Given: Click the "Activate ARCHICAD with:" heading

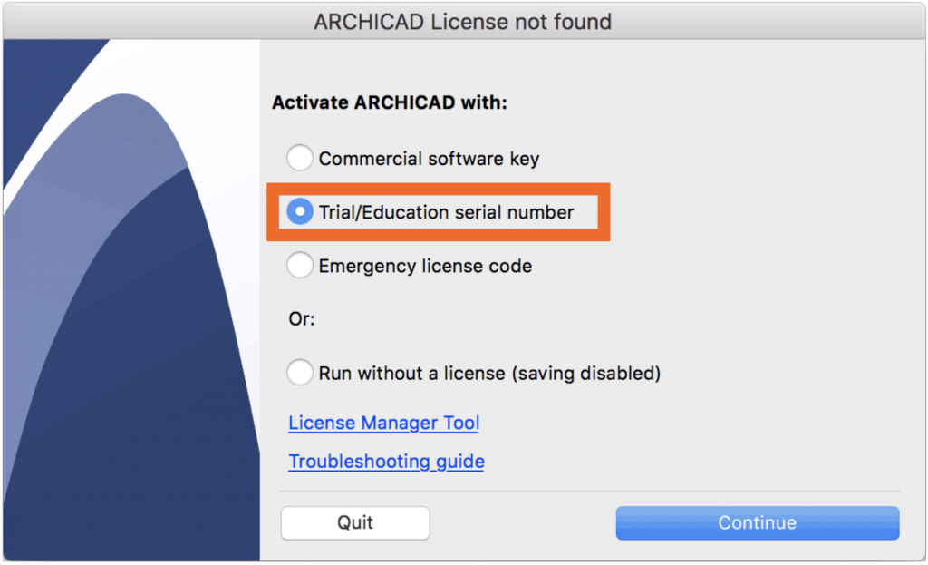Looking at the screenshot, I should click(390, 102).
